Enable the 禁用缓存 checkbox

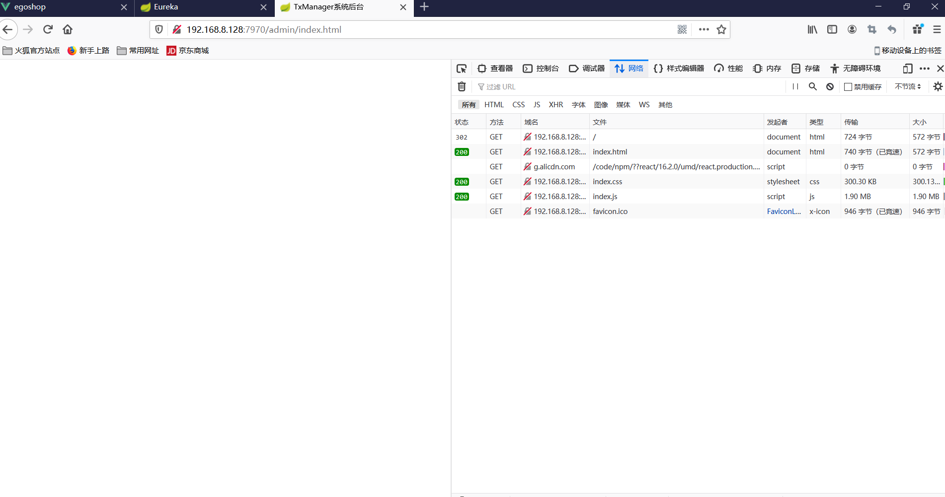(848, 87)
